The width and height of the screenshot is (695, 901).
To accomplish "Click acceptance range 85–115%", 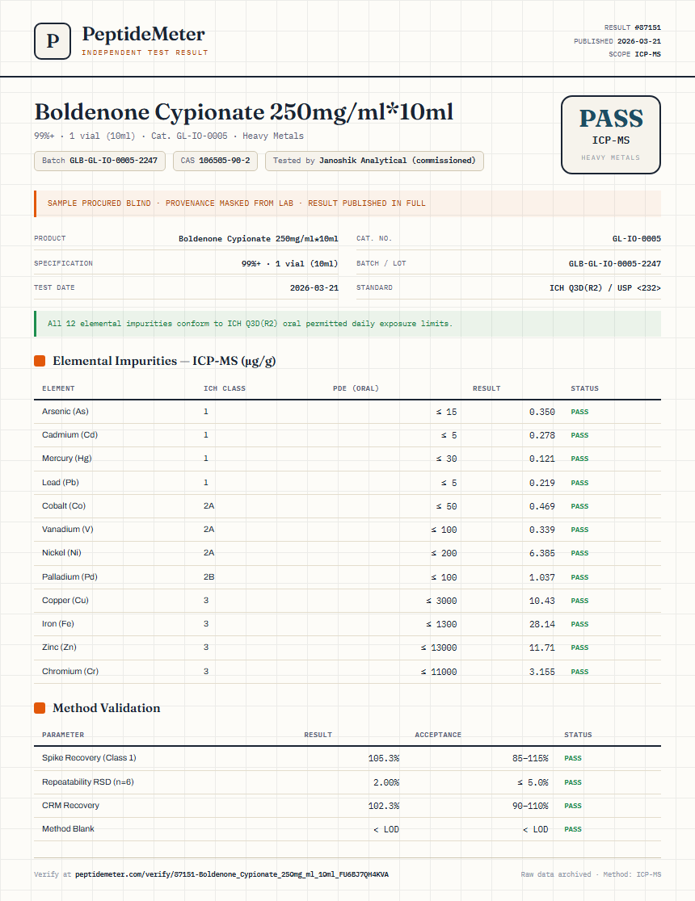I will pos(530,758).
